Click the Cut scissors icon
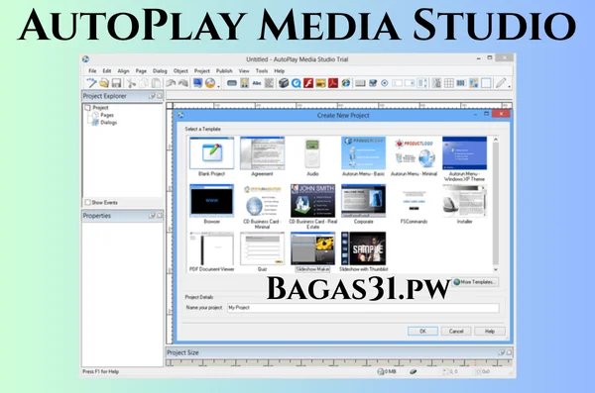595x393 pixels. coord(131,83)
